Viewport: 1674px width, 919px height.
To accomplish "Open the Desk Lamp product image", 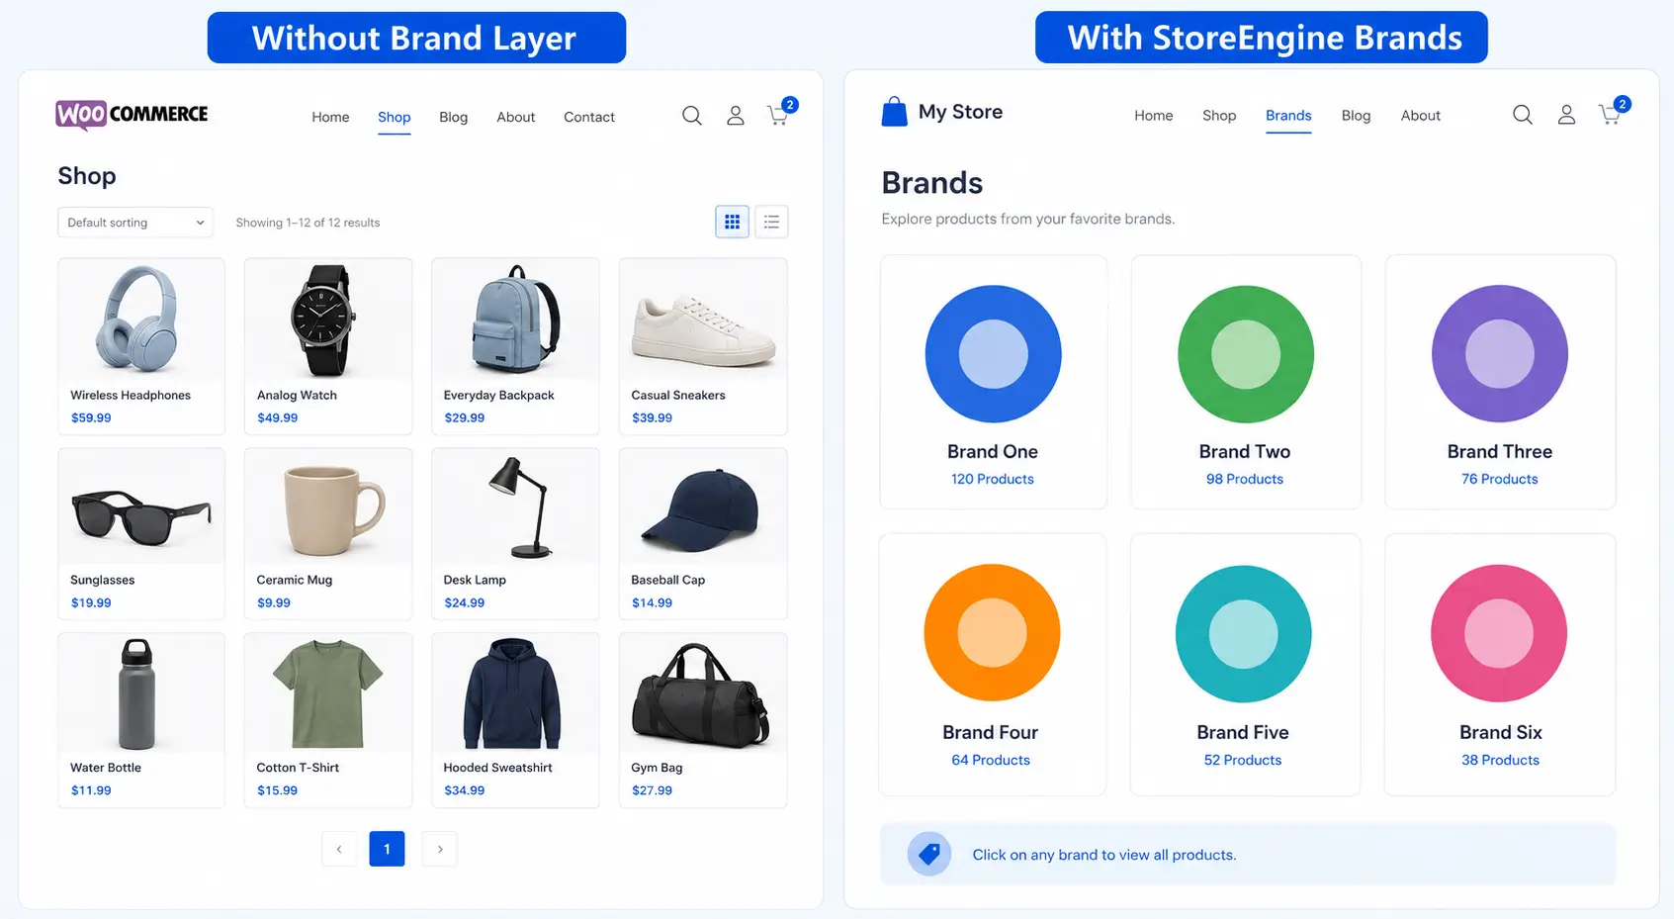I will coord(515,507).
